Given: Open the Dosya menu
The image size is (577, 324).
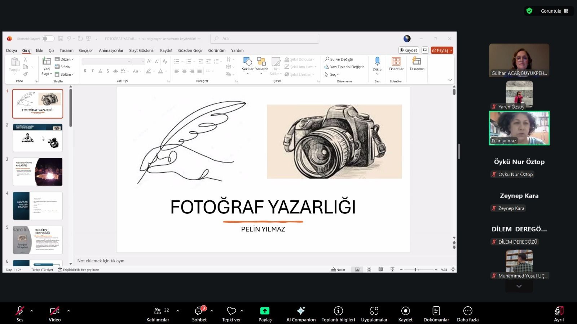Looking at the screenshot, I should point(12,50).
